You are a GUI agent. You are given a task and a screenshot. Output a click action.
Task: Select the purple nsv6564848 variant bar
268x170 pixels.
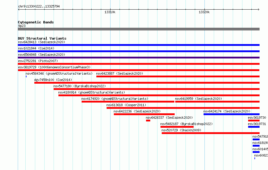139,58
